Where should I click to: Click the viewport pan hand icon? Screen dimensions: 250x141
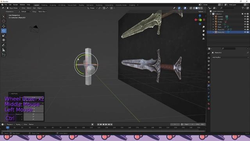pyautogui.click(x=204, y=31)
